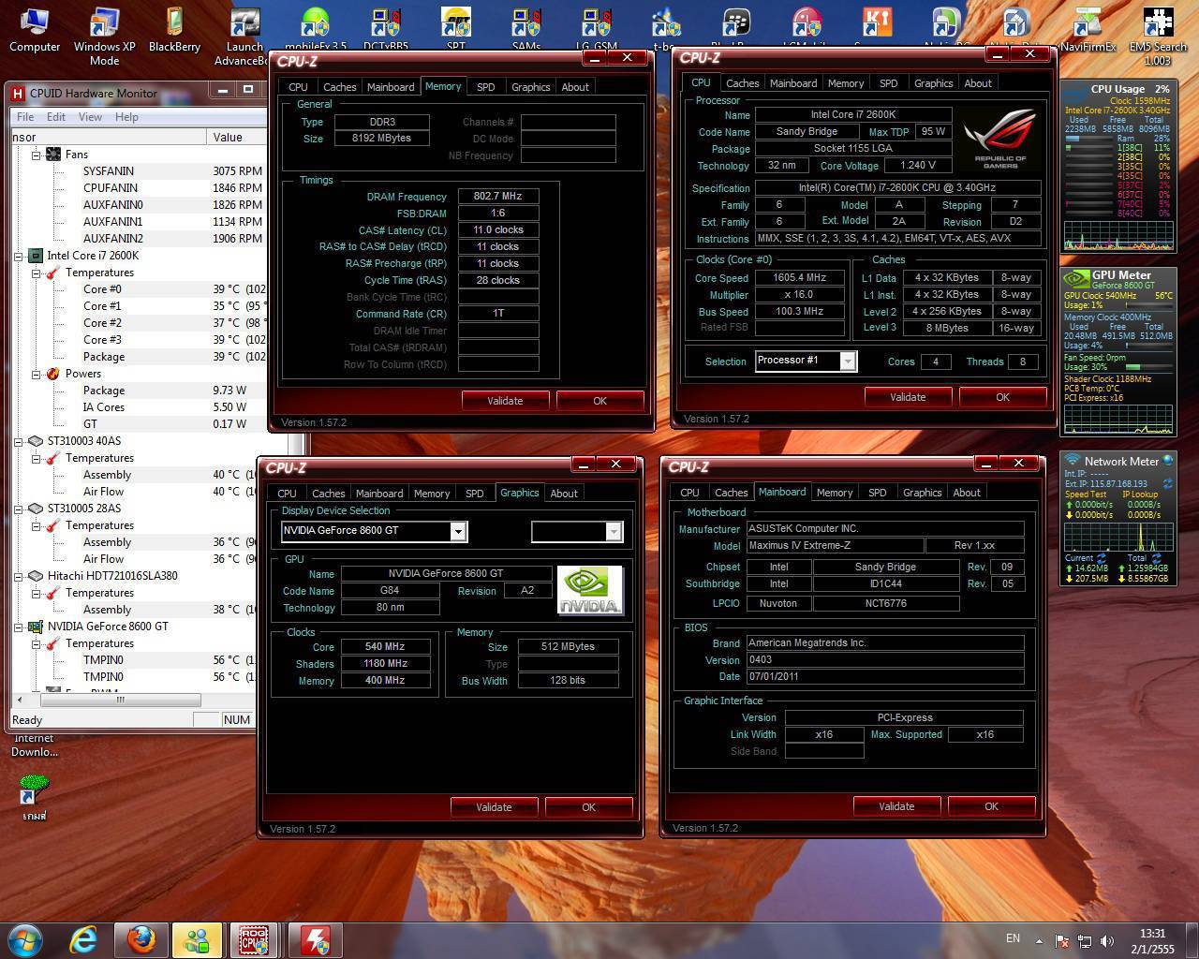Click the ROG CPU-Z taskbar button
1199x959 pixels.
coord(253,939)
